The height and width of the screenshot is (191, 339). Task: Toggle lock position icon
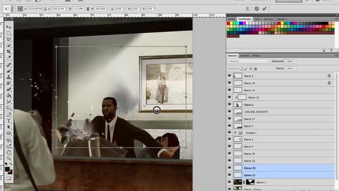(x=251, y=68)
